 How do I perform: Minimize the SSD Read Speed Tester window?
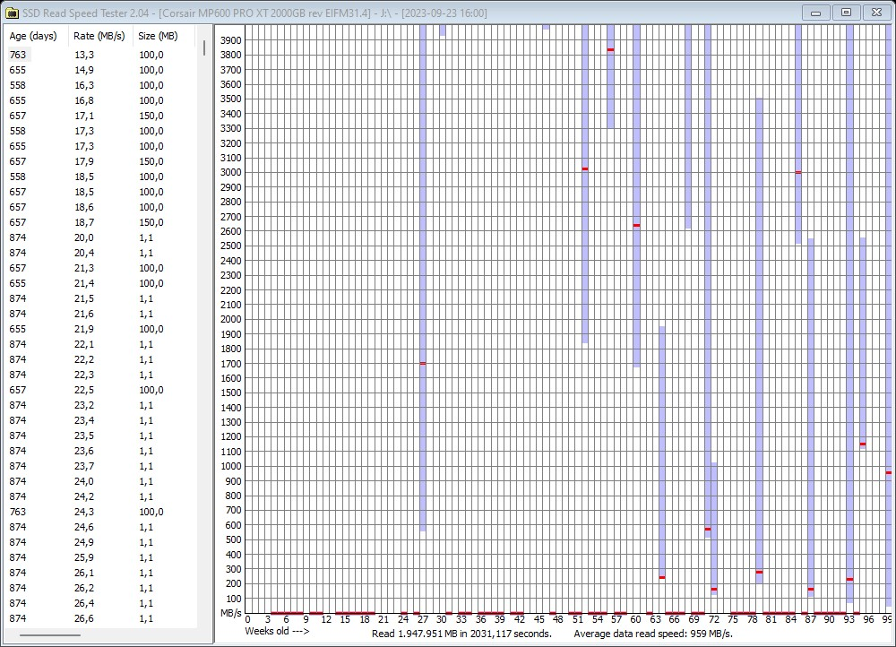tap(816, 12)
